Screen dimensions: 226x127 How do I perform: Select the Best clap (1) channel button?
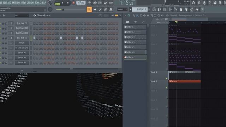[22, 23]
